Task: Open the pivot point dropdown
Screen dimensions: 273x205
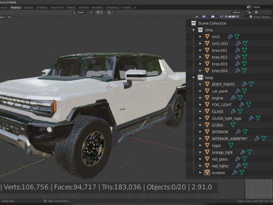Action: 92,13
